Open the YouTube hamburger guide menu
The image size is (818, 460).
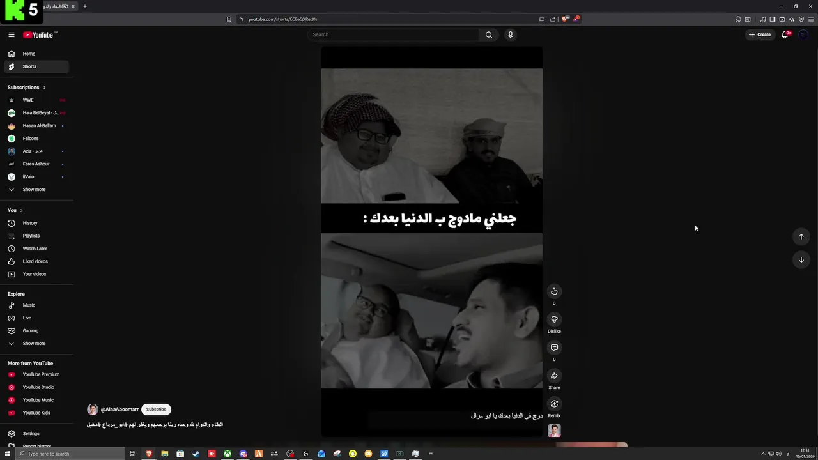pos(11,34)
